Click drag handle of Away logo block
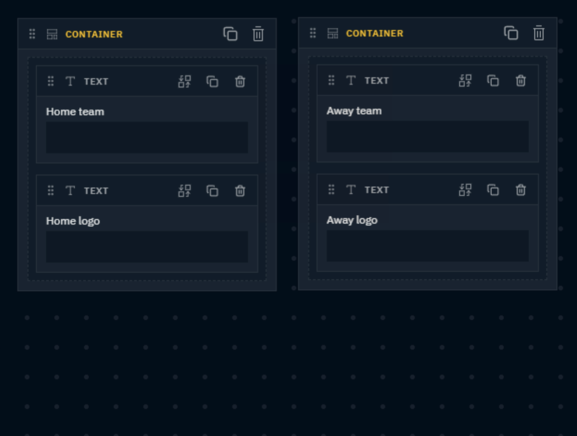The image size is (577, 436). coord(331,190)
